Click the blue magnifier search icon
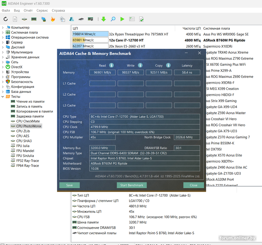The width and height of the screenshot is (262, 245). pos(113,19)
